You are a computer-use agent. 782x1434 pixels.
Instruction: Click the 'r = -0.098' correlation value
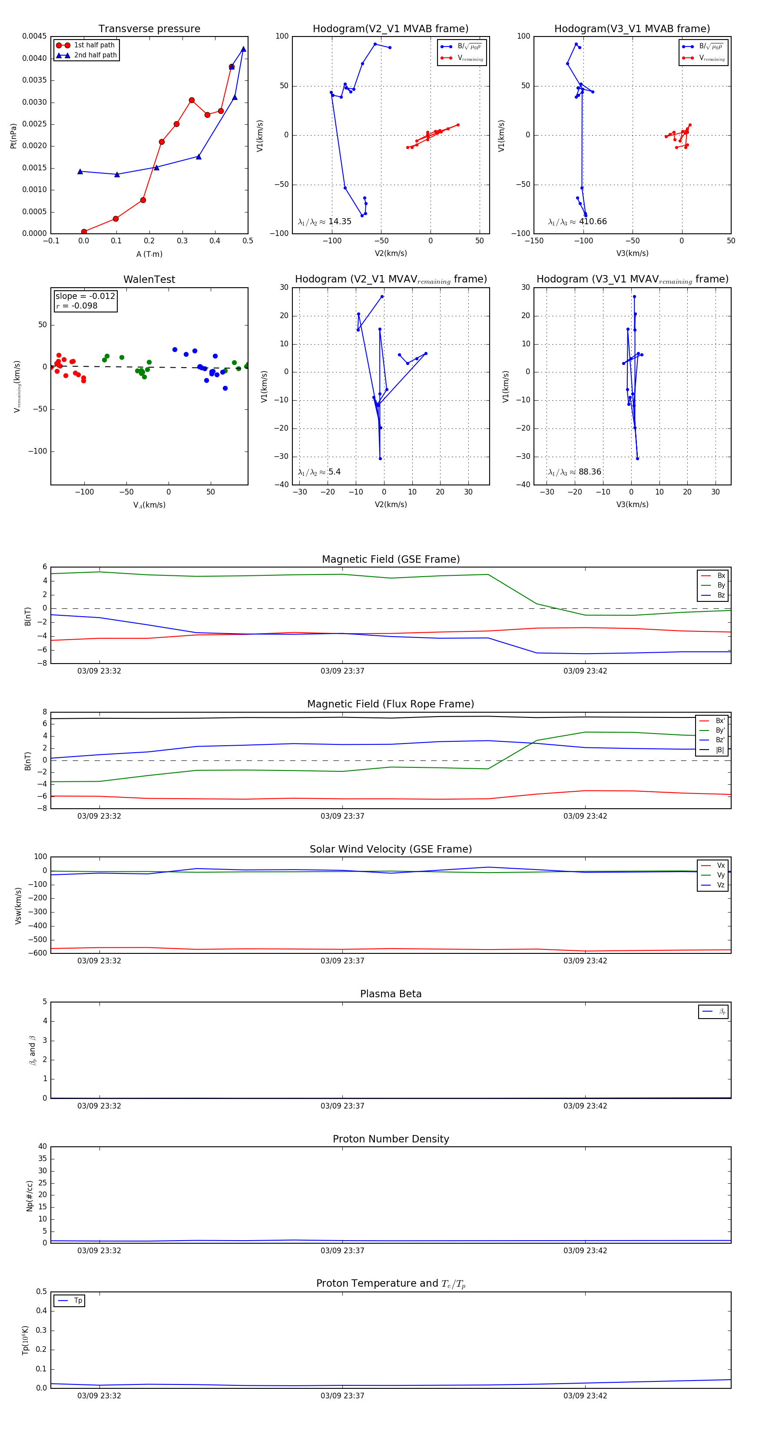76,305
